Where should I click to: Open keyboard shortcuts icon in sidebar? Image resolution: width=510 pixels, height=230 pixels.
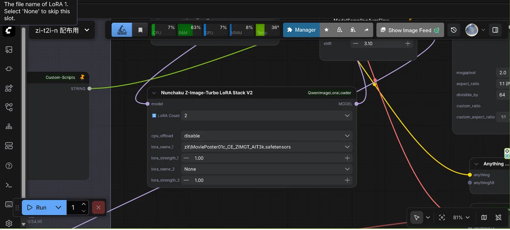click(8, 204)
